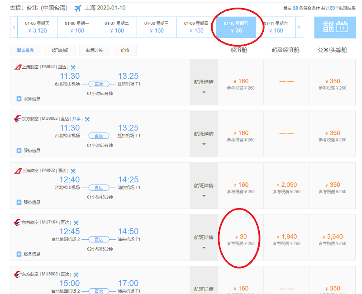Screen dimensions: 362x294
Task: Click the meal icon on MU5008 row
Action: coord(76,275)
